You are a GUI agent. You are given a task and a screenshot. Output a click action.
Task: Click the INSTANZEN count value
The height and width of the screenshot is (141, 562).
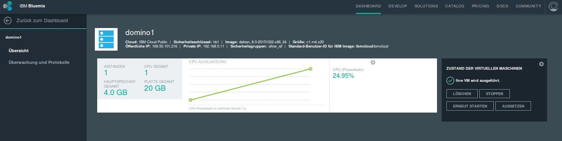(106, 73)
